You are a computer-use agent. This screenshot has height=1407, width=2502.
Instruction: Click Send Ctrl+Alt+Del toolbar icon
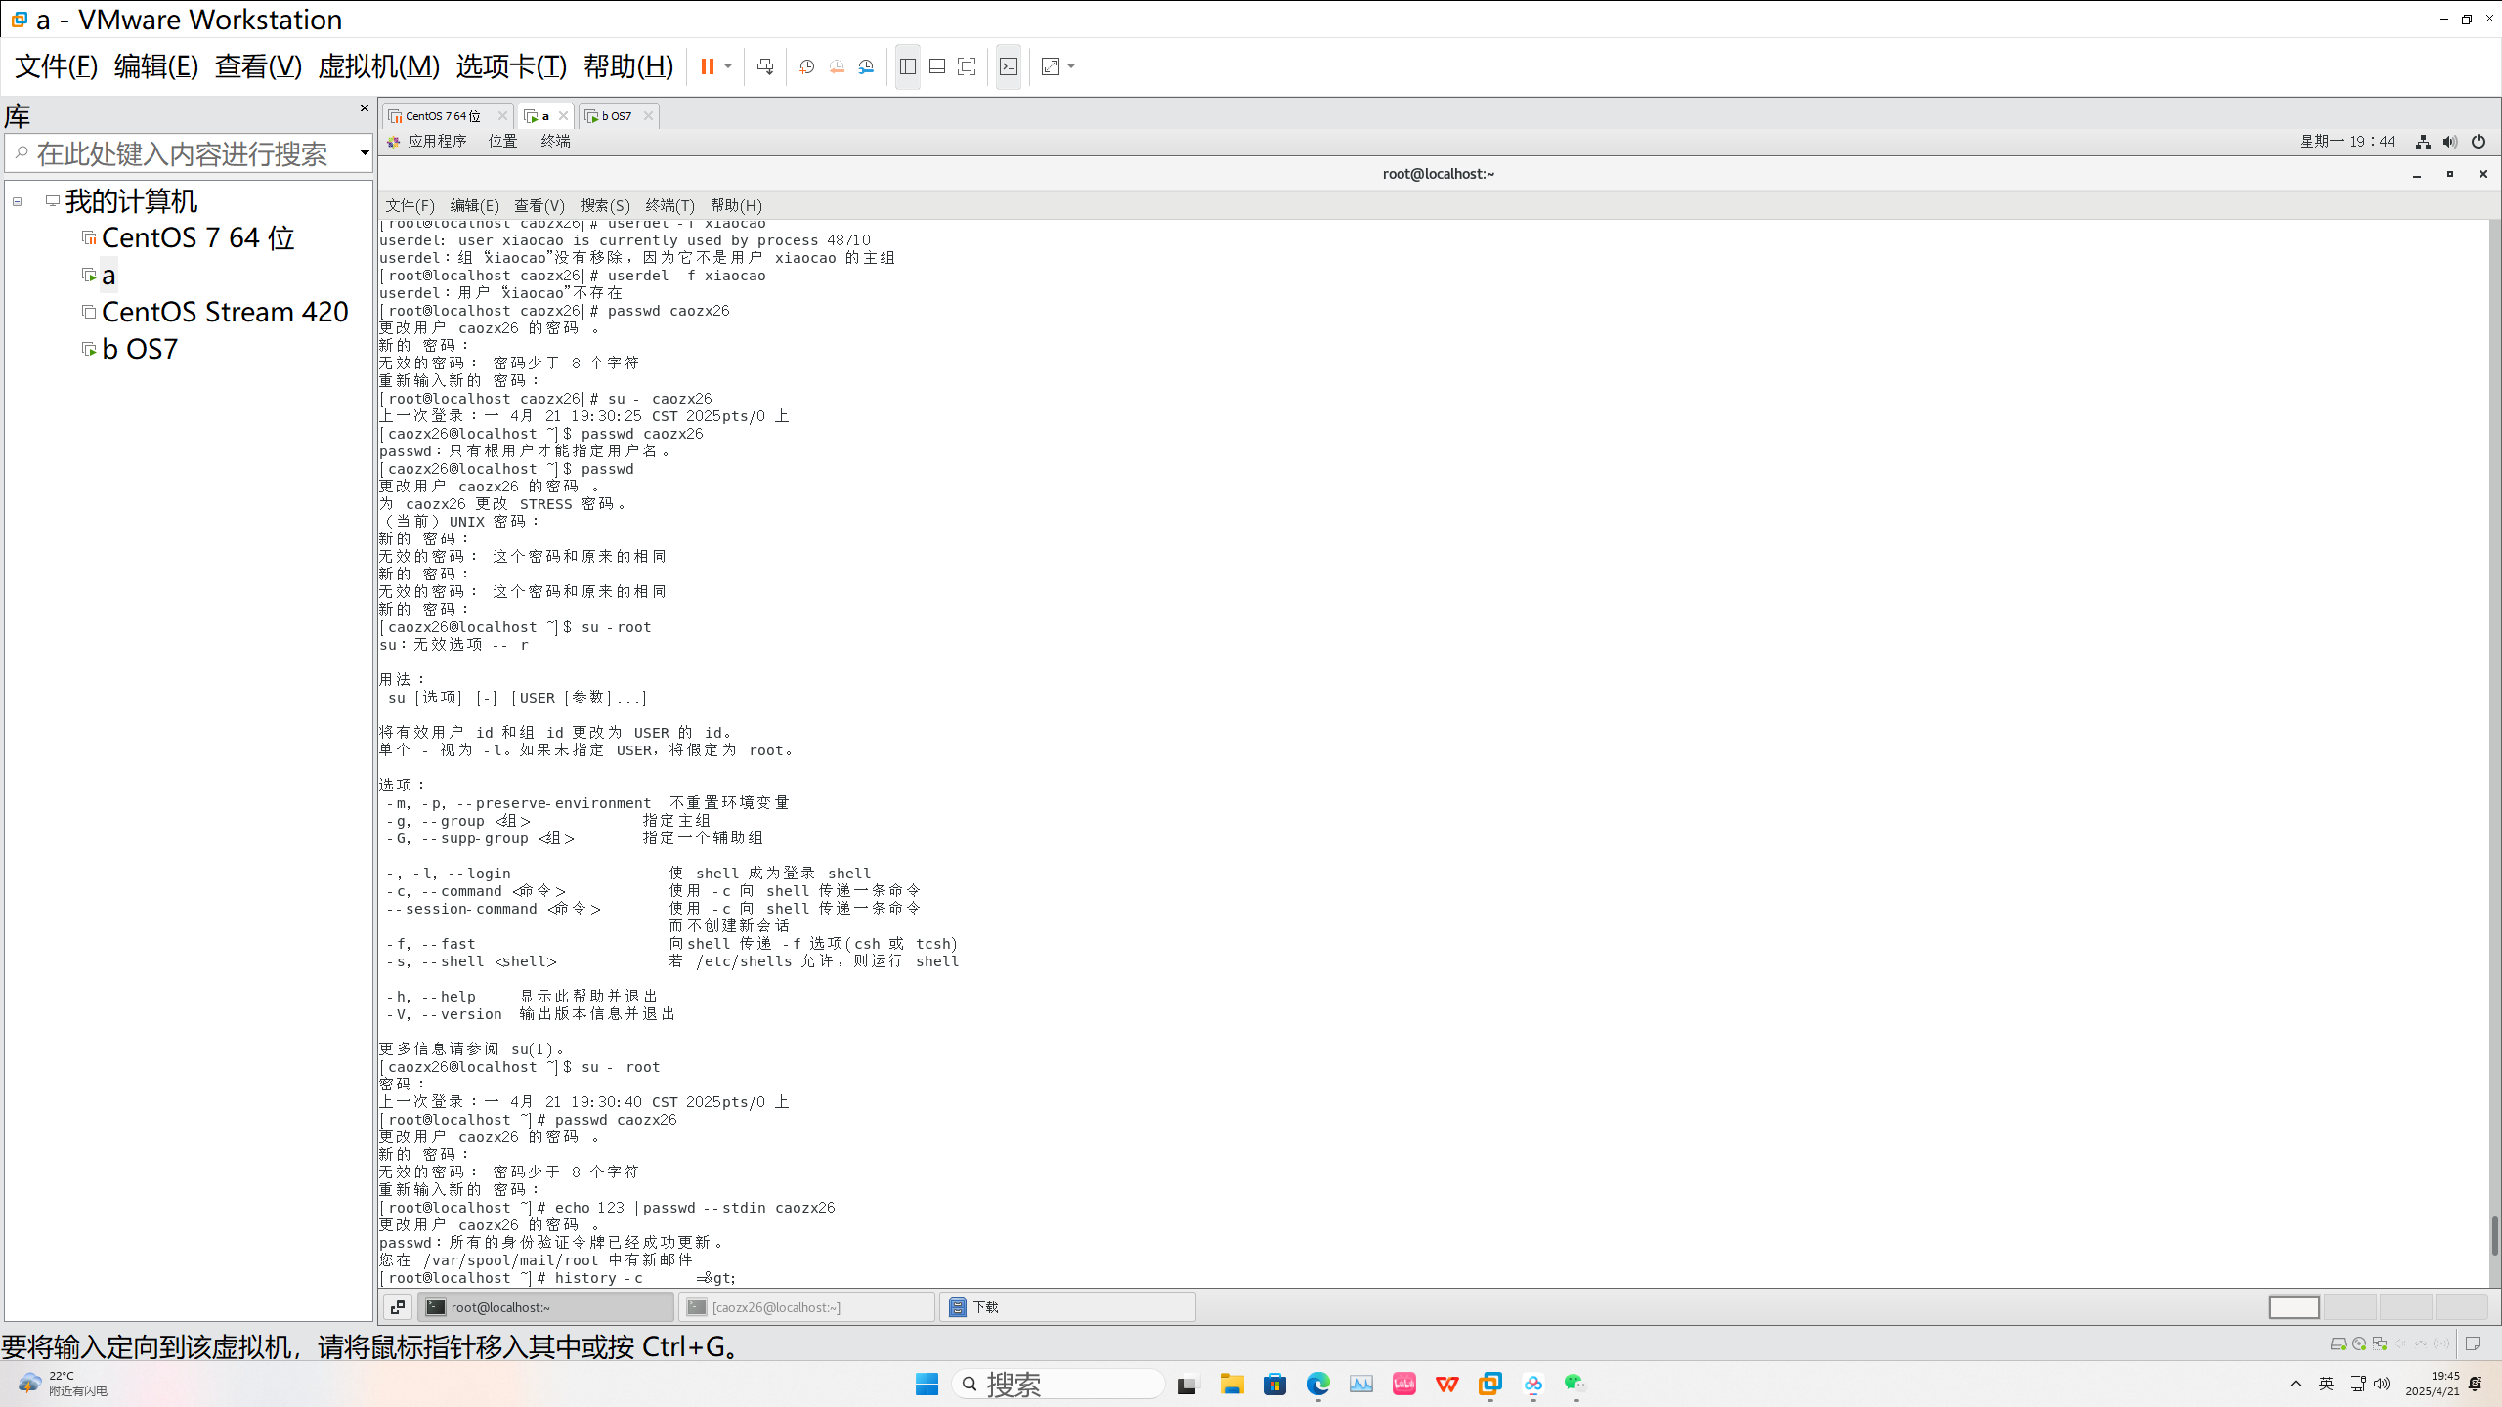tap(765, 66)
